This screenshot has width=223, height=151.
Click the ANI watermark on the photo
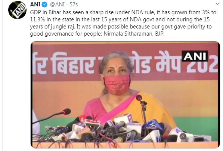(195, 56)
